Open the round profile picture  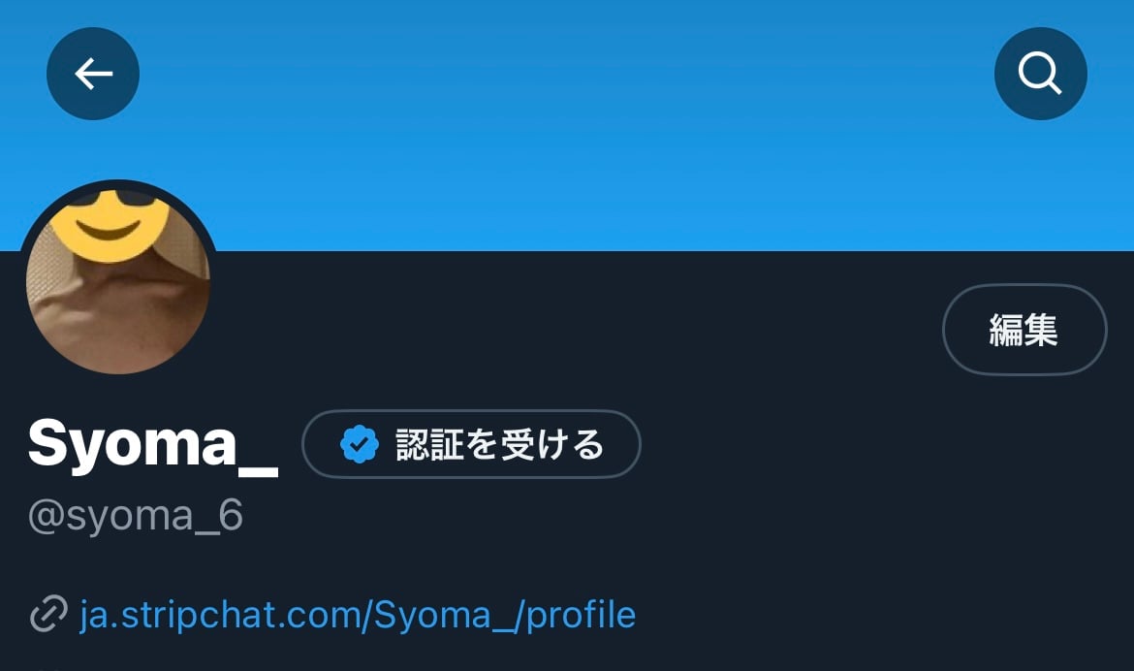(118, 278)
